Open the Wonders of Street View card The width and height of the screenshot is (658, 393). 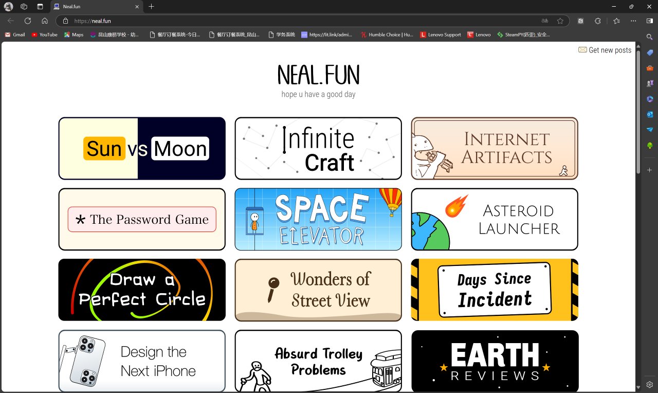318,290
